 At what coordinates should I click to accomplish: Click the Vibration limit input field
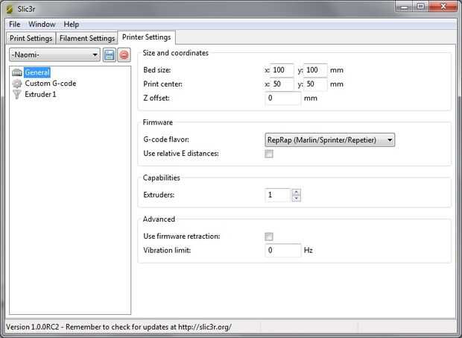pos(283,251)
